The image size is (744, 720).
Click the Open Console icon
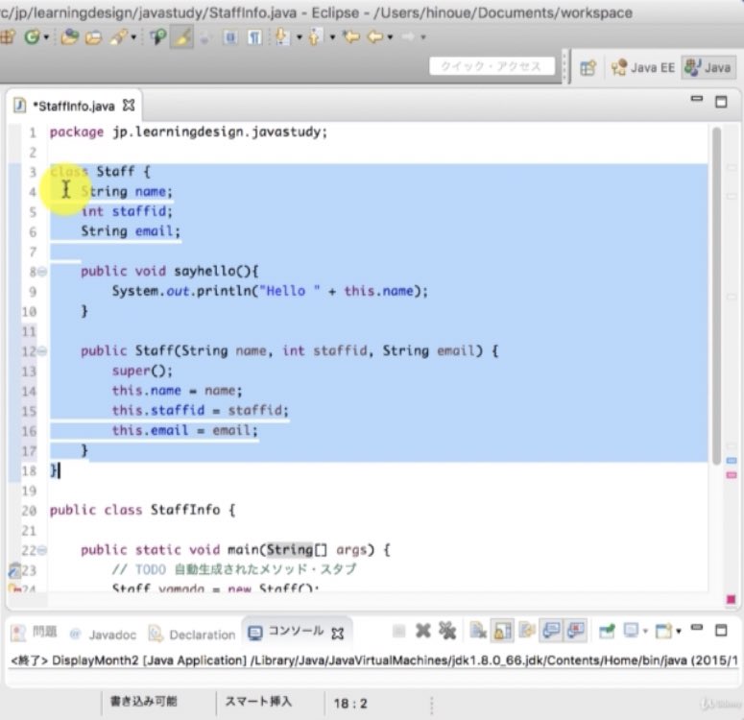tap(663, 631)
